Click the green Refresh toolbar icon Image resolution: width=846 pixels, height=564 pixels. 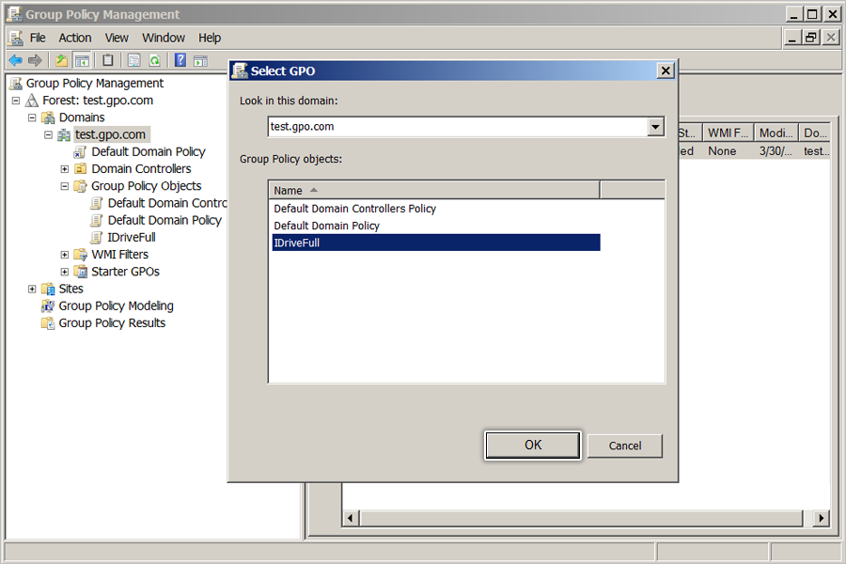[x=155, y=60]
